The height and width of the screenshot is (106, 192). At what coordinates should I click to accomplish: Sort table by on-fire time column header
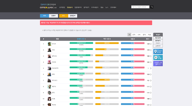[107, 39]
